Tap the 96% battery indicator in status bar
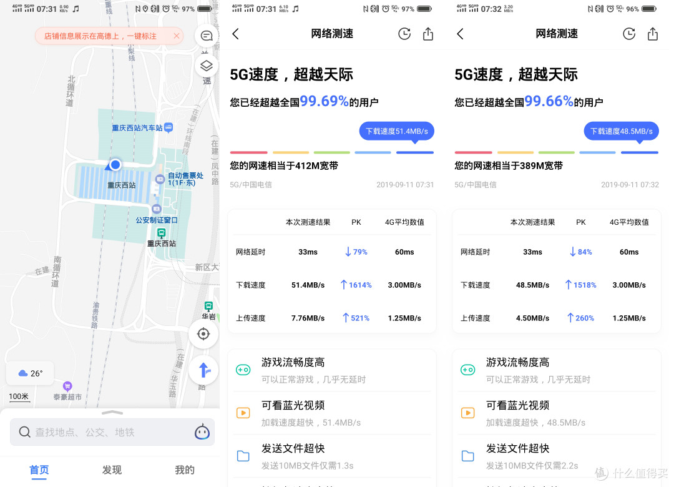Viewport: 674px width, 487px height. [642, 9]
